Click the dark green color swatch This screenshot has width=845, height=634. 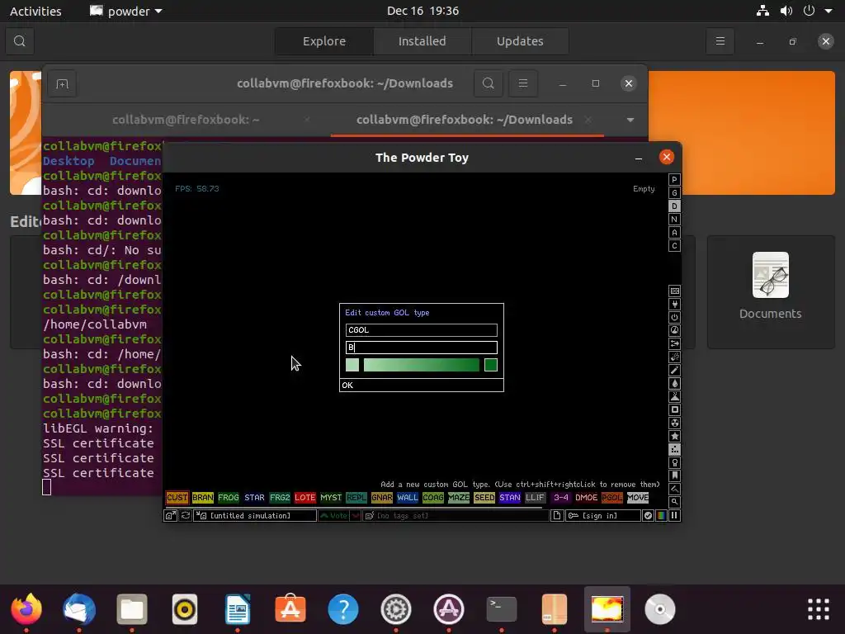[490, 365]
